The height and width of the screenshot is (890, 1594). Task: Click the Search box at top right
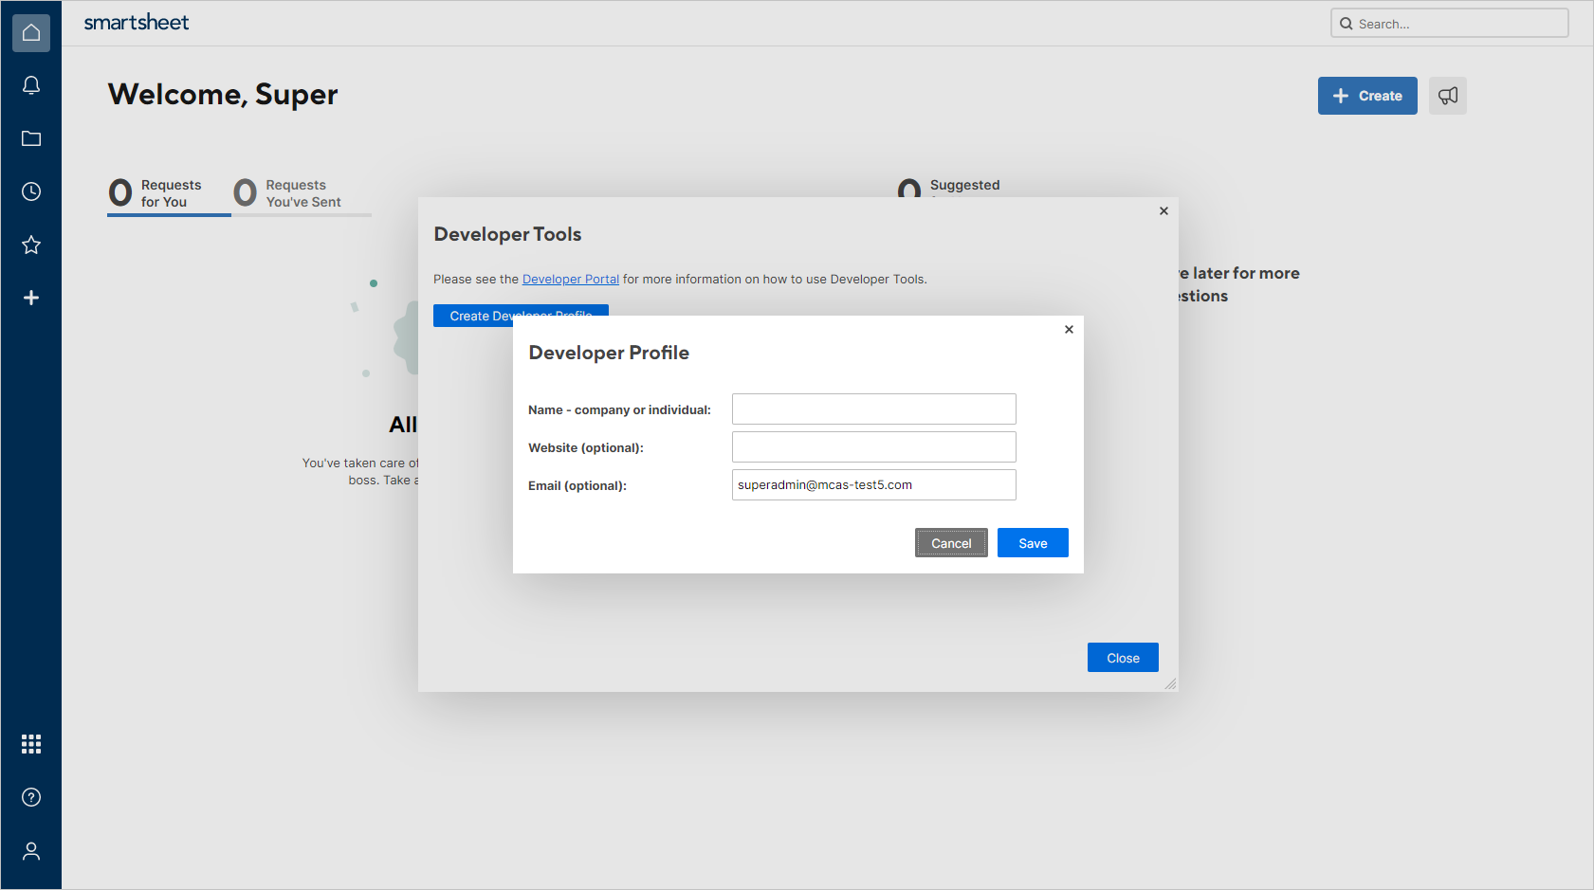(1449, 23)
